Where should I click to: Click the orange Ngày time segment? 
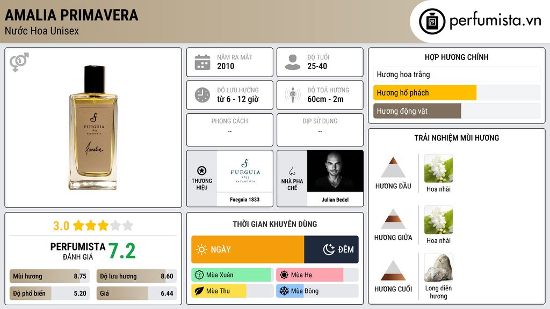pyautogui.click(x=248, y=249)
